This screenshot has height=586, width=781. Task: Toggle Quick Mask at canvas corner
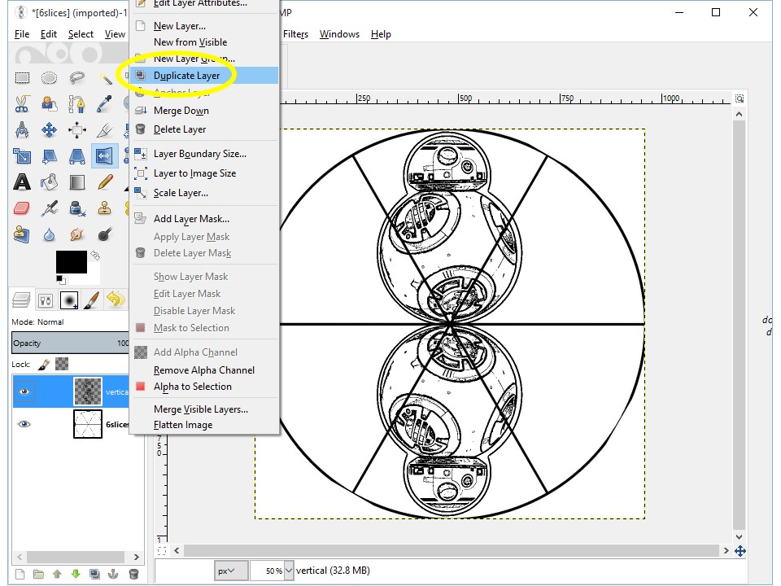coord(162,551)
